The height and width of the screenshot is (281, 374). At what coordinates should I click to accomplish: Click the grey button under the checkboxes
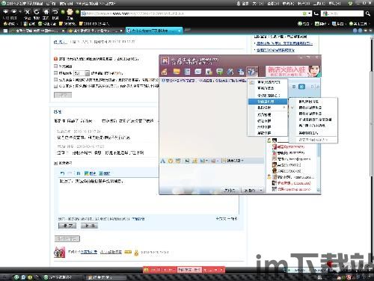pyautogui.click(x=63, y=95)
